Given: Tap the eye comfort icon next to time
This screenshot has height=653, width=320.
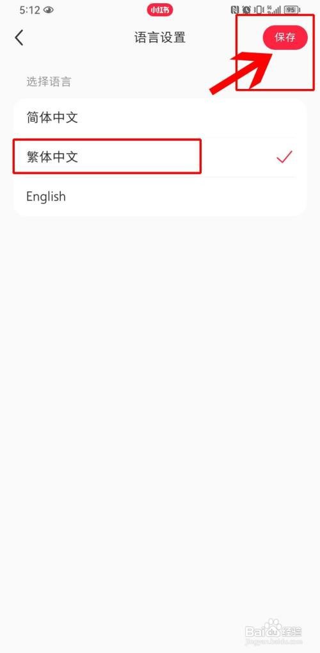Looking at the screenshot, I should click(49, 10).
